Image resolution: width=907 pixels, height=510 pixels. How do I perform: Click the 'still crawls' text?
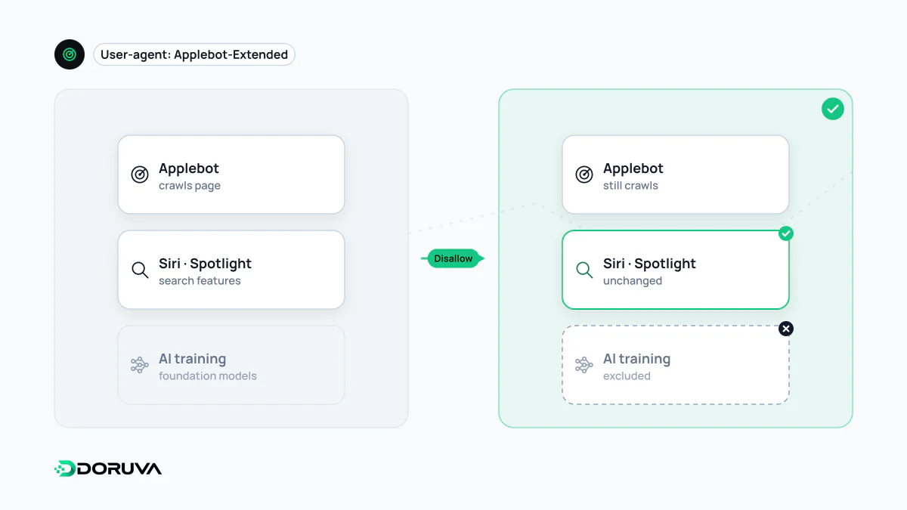click(x=630, y=186)
